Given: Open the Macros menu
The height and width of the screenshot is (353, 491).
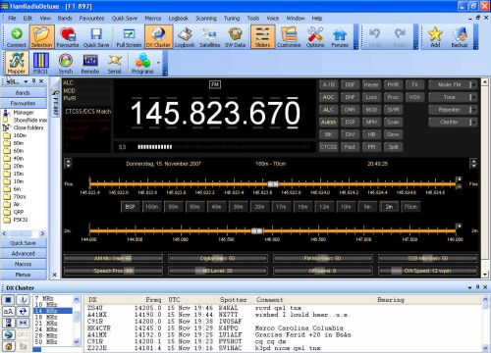Looking at the screenshot, I should coord(153,19).
